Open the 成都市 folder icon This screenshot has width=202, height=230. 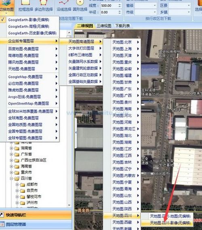pyautogui.click(x=23, y=185)
